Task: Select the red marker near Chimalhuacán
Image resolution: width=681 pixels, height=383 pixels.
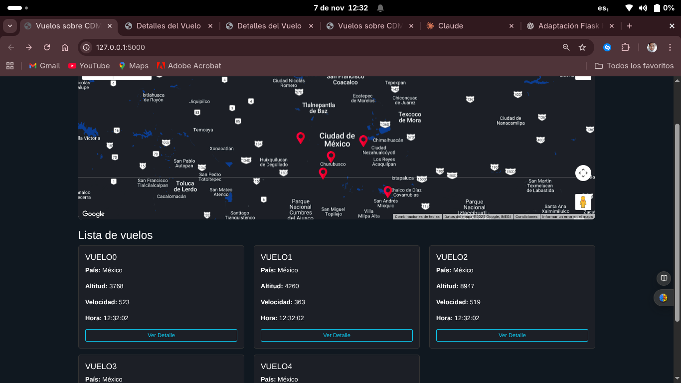Action: tap(363, 141)
